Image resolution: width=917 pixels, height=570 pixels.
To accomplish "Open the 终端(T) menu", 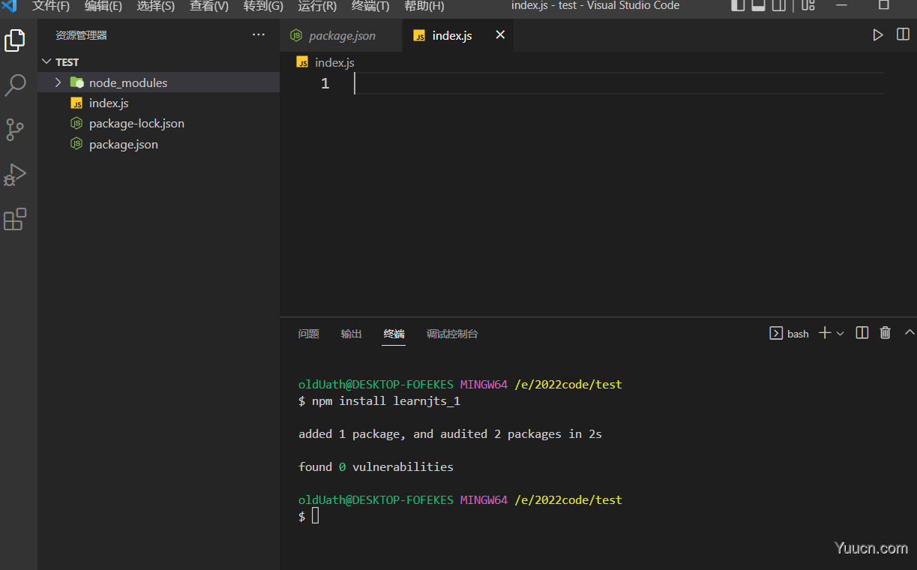I will (370, 6).
